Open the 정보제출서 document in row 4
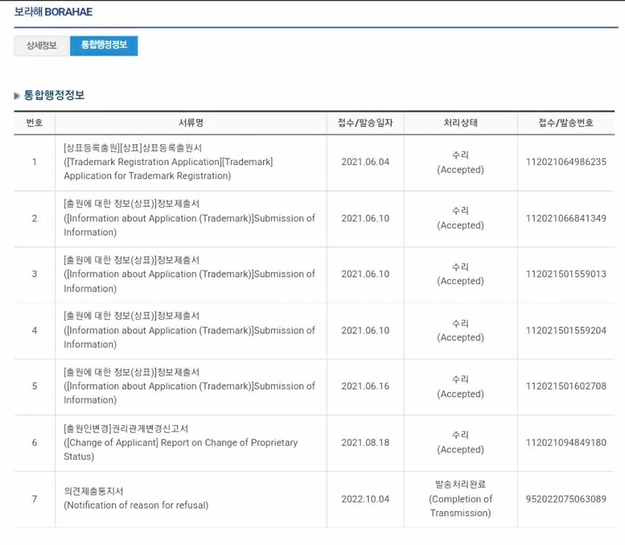 (x=189, y=330)
